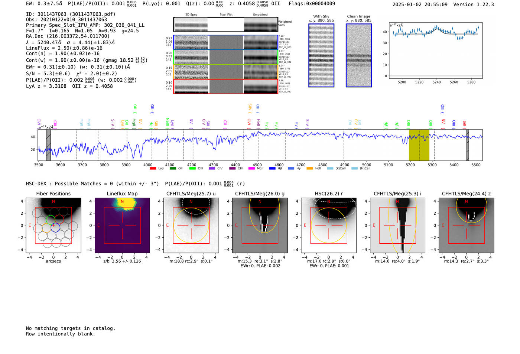
Task: Click the With Sky cutout image
Action: click(321, 55)
